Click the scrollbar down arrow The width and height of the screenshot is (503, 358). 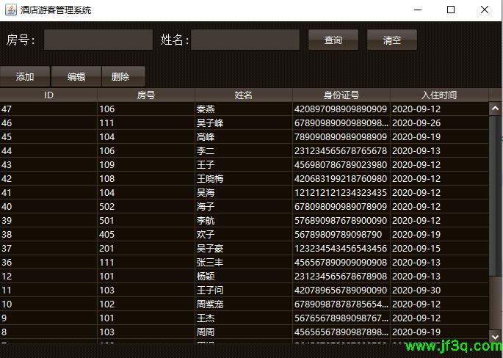coord(495,337)
